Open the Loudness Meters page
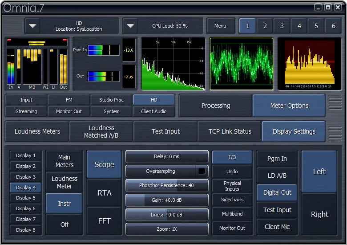Image resolution: width=347 pixels, height=245 pixels. tap(37, 131)
